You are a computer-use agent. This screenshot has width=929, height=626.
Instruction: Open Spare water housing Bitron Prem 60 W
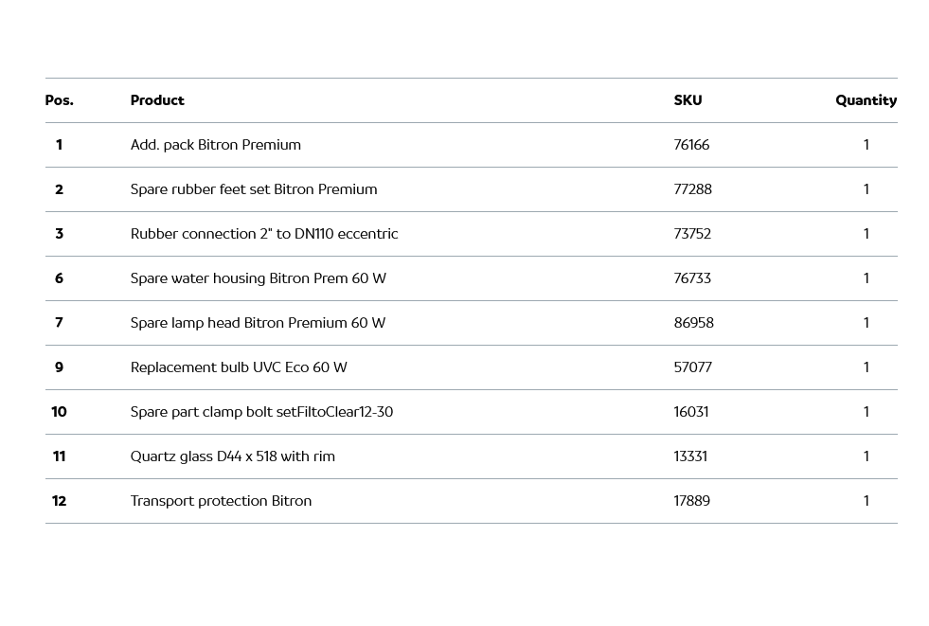pyautogui.click(x=259, y=278)
